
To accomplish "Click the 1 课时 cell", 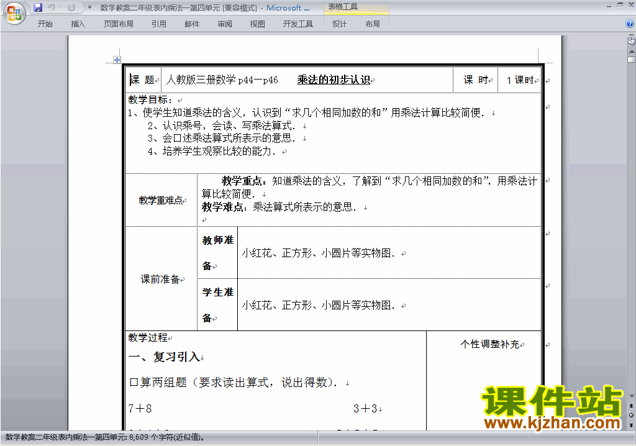I will (x=520, y=80).
